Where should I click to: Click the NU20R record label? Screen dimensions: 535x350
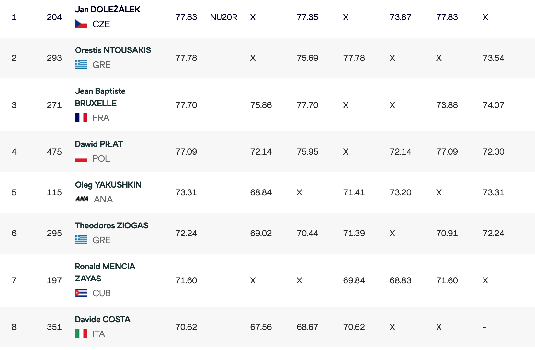click(x=224, y=17)
